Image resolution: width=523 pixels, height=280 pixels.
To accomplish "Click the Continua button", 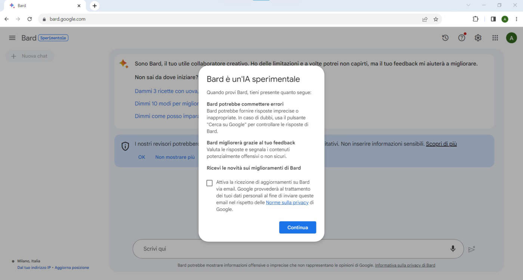I will [x=298, y=227].
